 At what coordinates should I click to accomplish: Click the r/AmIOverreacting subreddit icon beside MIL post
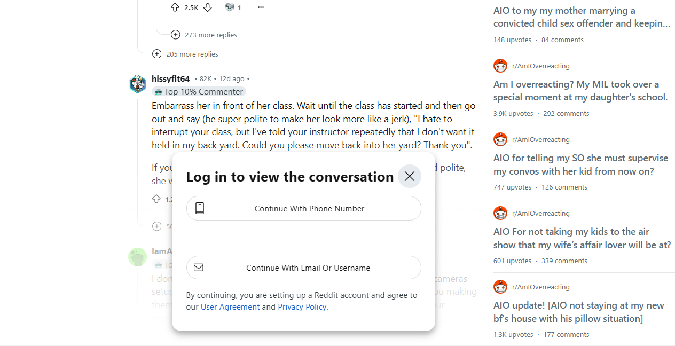point(500,66)
